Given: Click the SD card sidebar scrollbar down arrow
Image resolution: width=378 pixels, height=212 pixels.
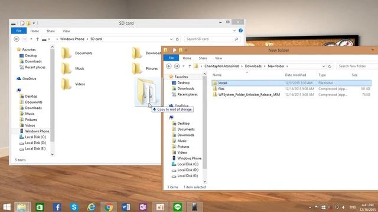Looking at the screenshot, I should pyautogui.click(x=53, y=154).
